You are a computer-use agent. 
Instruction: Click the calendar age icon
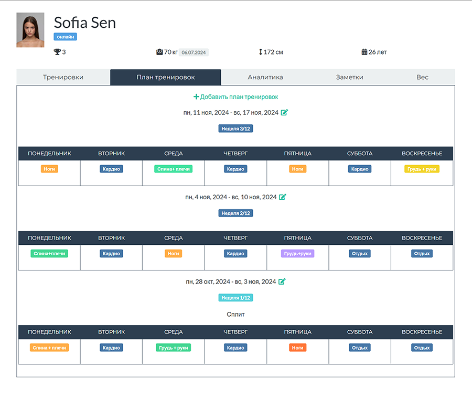pyautogui.click(x=364, y=52)
